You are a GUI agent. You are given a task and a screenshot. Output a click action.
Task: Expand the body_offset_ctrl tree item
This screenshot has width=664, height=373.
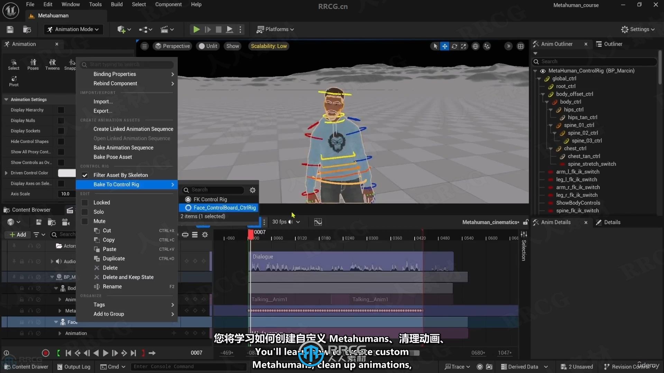[x=543, y=94]
